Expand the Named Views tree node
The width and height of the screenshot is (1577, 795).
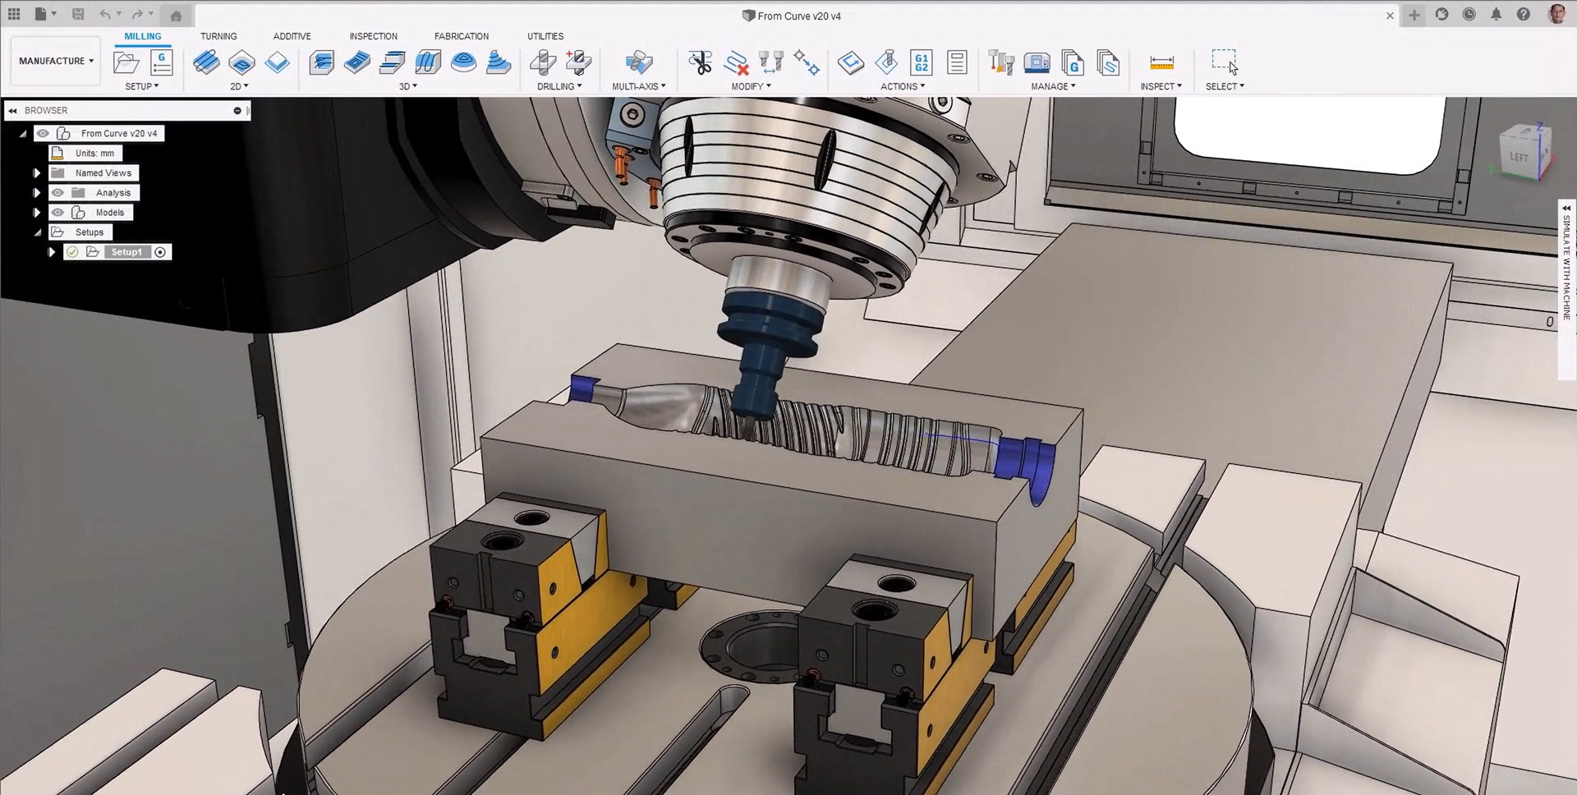click(x=36, y=173)
